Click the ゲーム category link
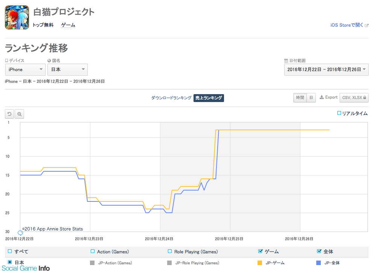 [68, 25]
